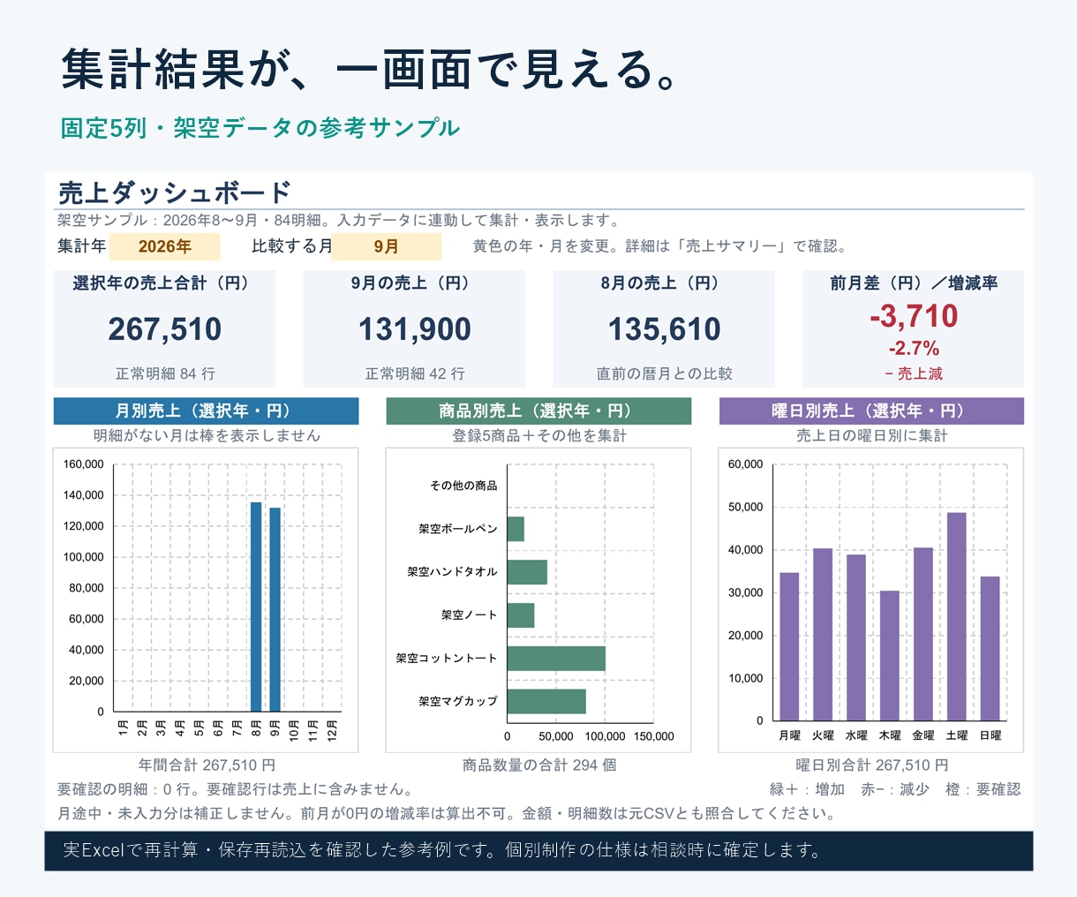1077x897 pixels.
Task: Click the 曜日別売上 chart header
Action: tap(871, 411)
